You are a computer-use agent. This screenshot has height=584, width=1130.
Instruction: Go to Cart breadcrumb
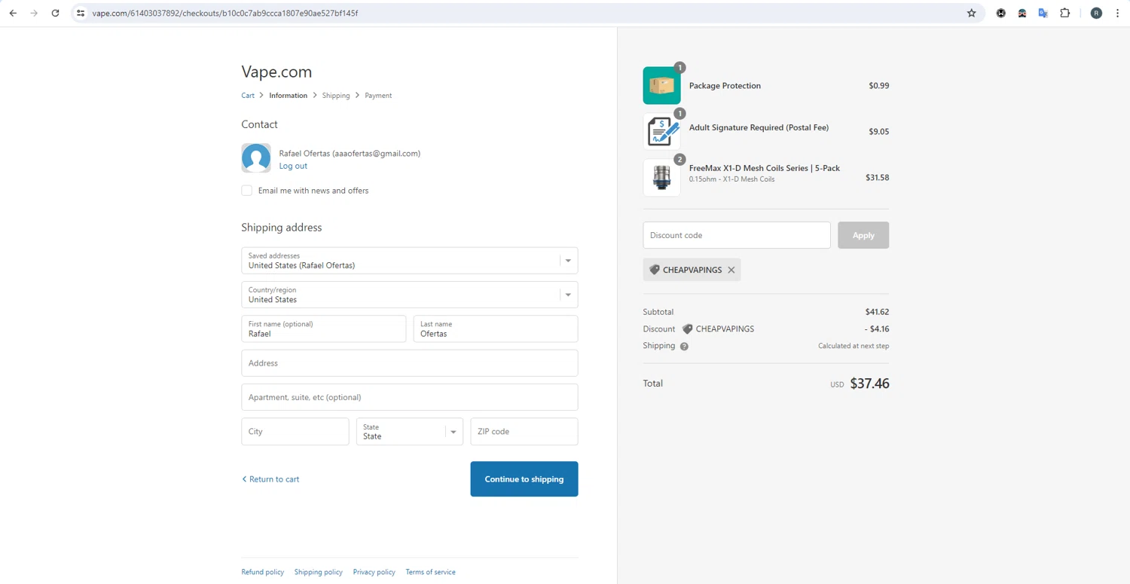(248, 96)
